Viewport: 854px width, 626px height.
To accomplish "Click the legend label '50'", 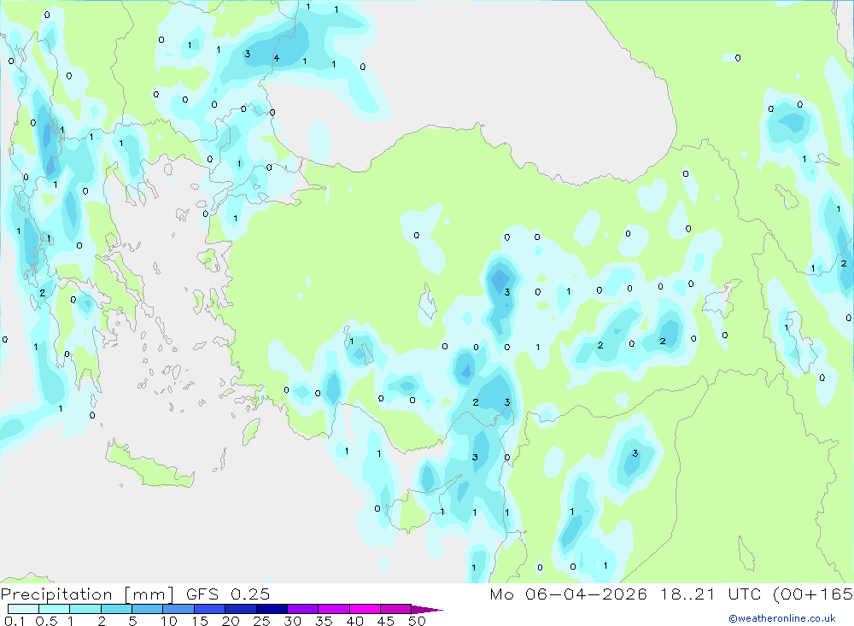I will coord(418,621).
